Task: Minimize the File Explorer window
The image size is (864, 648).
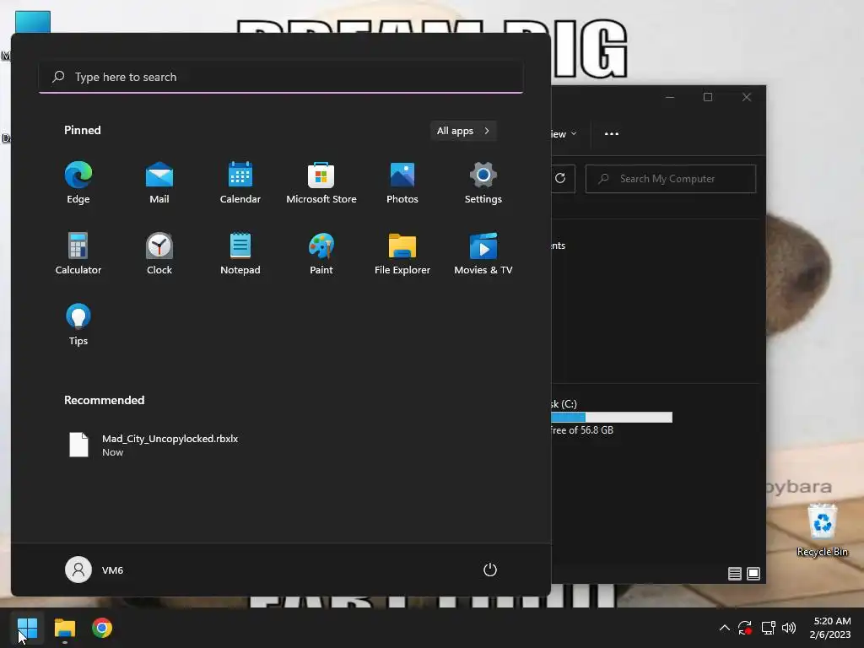Action: (670, 97)
